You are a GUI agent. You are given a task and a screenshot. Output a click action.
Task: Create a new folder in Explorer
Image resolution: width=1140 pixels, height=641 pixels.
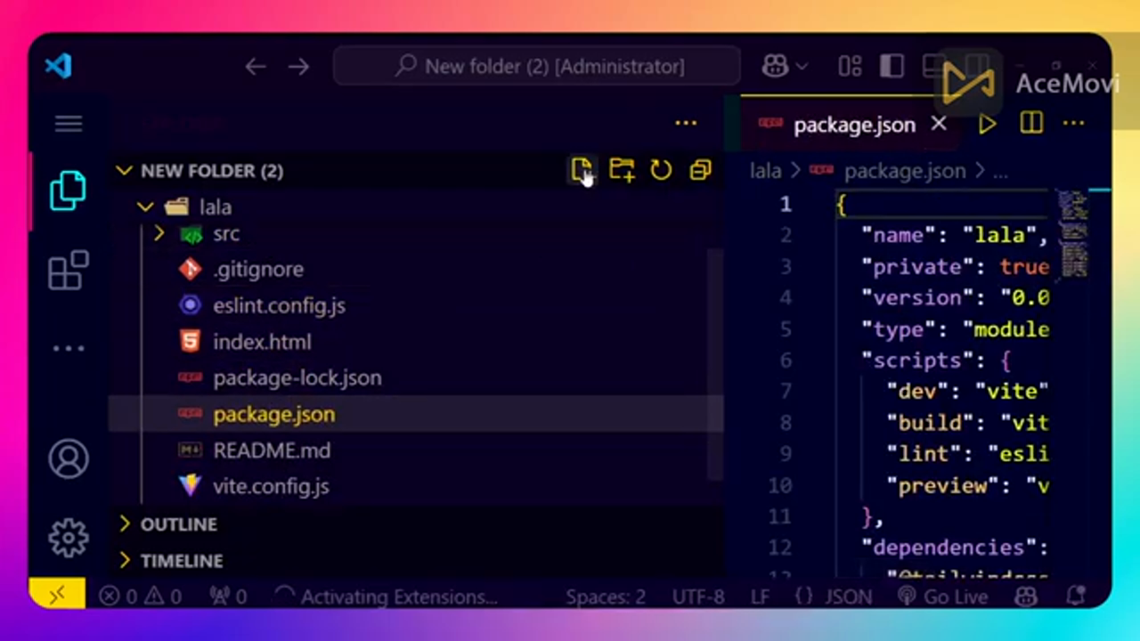[x=622, y=170]
